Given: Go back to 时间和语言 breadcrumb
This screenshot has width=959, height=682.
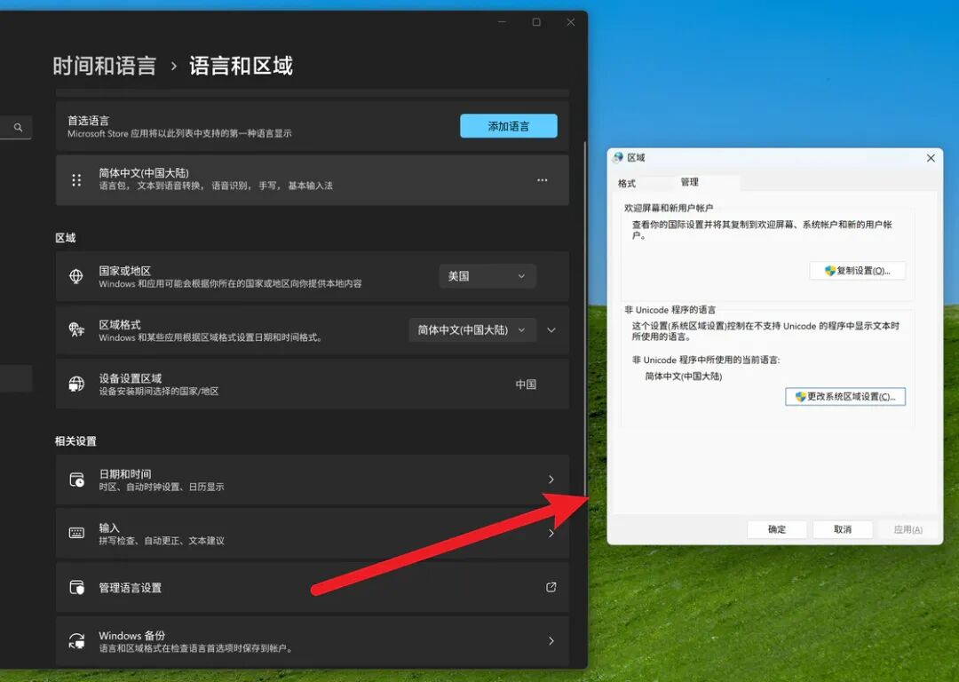Looking at the screenshot, I should 105,66.
